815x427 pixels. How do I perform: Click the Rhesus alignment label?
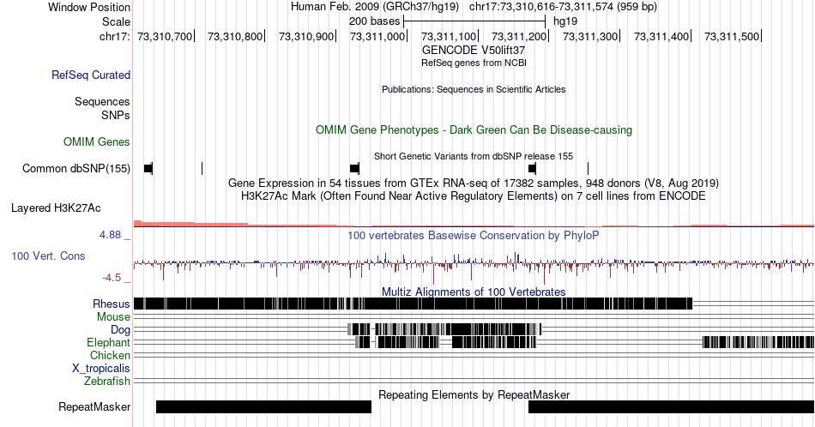pos(112,304)
